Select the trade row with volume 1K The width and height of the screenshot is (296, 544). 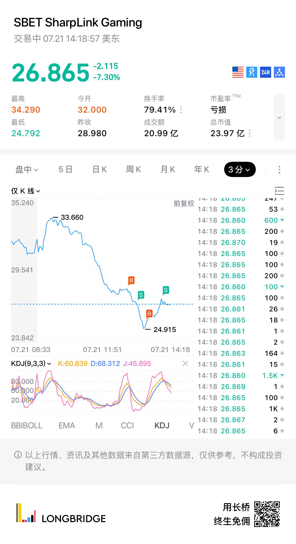(x=241, y=409)
